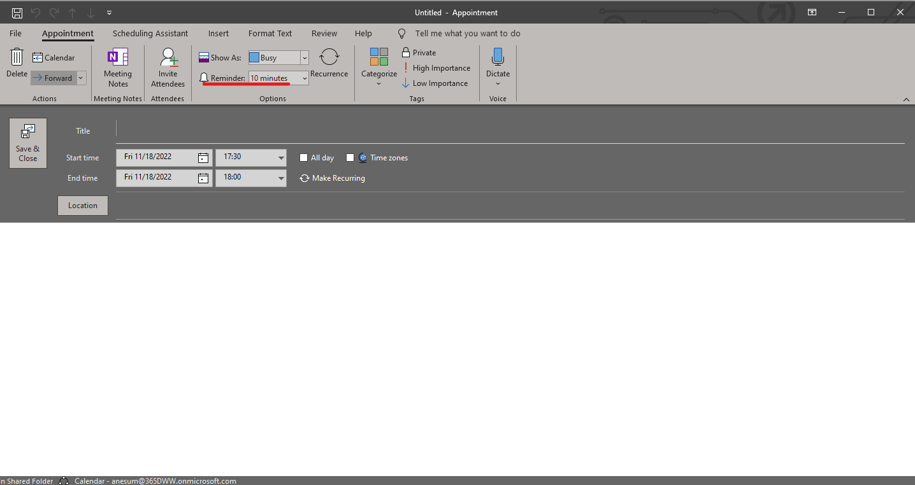Open the File menu
The image size is (915, 485).
(x=15, y=34)
